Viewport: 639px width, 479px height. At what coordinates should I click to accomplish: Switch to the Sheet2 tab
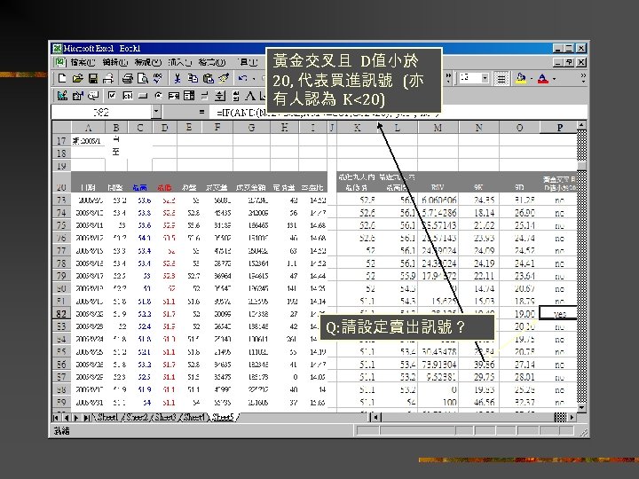point(137,417)
